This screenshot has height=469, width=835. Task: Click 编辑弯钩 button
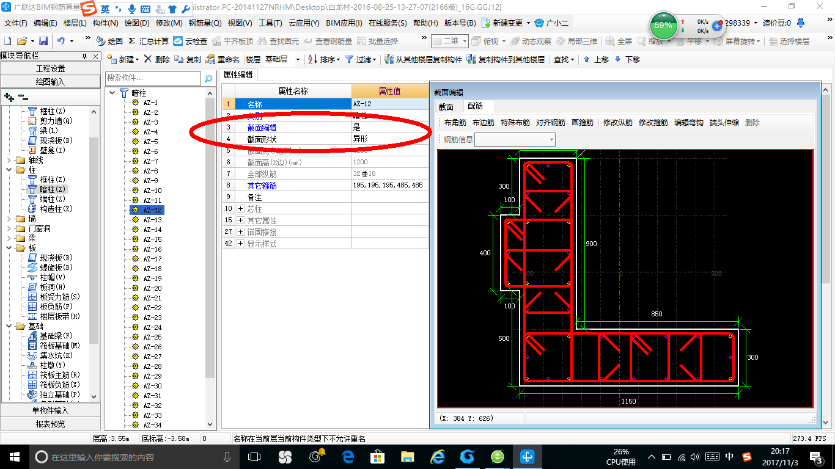[x=688, y=123]
